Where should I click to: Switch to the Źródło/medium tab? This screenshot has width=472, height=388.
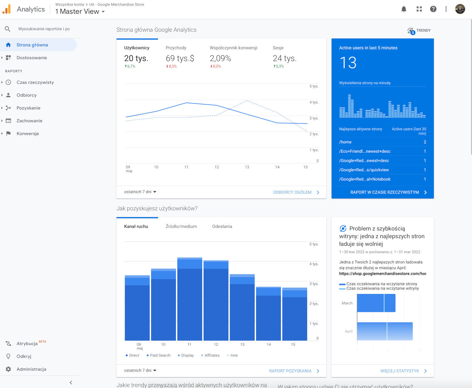181,226
